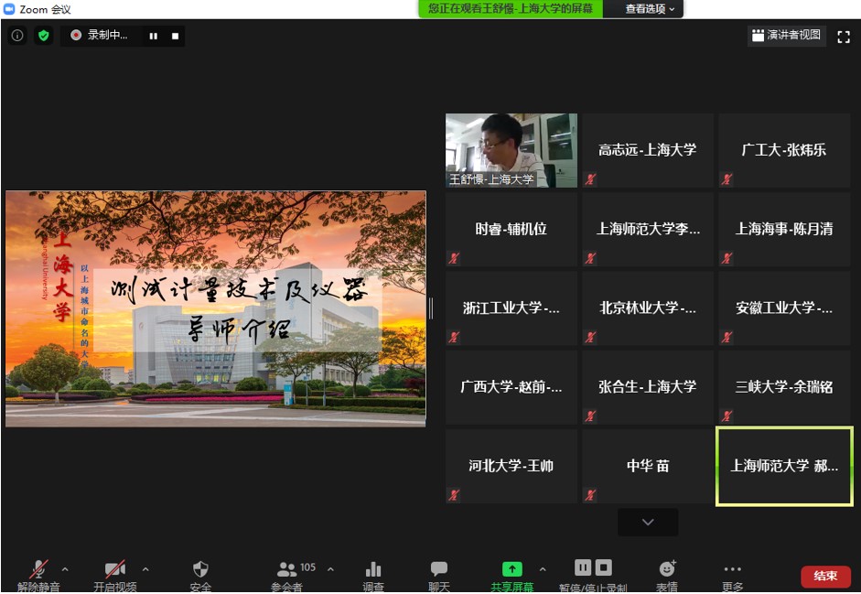Select the 王舒憬-上海大学 video thumbnail
The width and height of the screenshot is (861, 594).
tap(511, 150)
